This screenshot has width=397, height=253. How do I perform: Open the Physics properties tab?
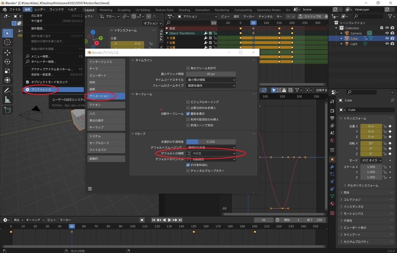point(332,181)
